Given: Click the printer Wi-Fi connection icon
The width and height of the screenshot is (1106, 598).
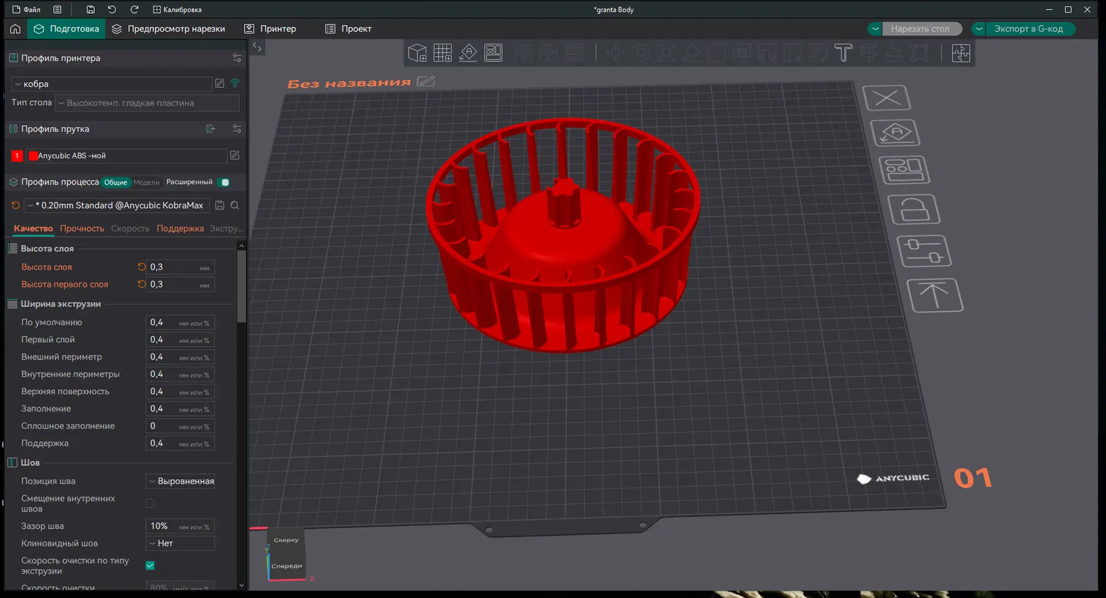Looking at the screenshot, I should coord(235,84).
